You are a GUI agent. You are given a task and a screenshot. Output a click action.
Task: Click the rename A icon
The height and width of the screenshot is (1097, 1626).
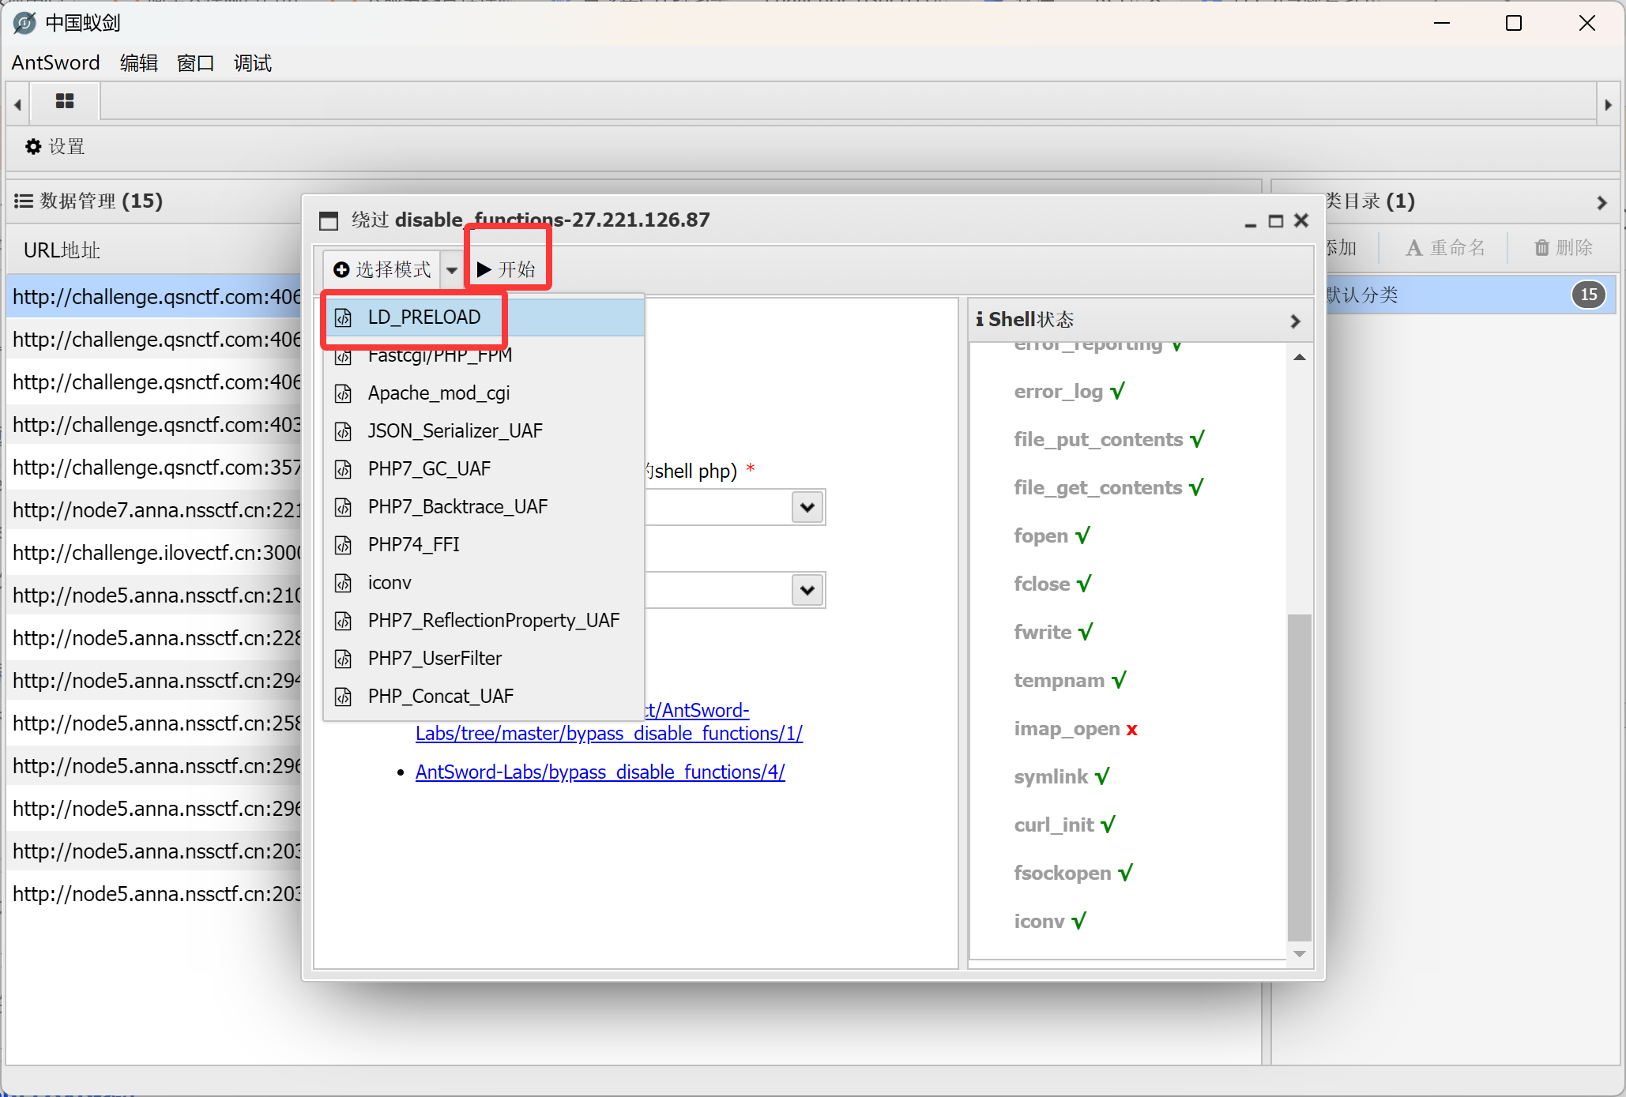(x=1413, y=248)
